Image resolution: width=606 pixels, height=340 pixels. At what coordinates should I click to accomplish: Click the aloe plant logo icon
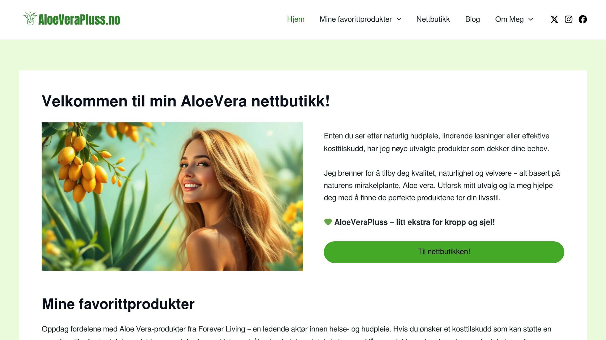tap(30, 19)
